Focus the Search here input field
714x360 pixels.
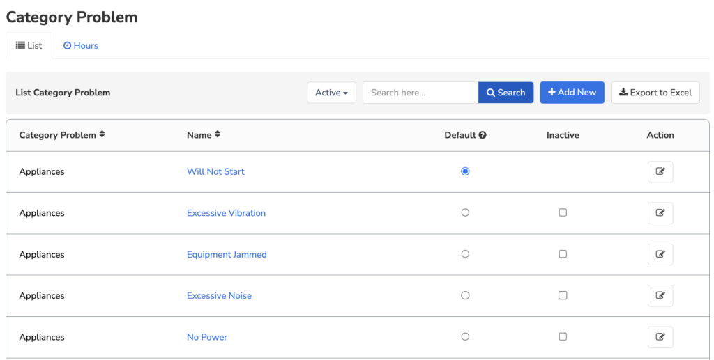420,93
